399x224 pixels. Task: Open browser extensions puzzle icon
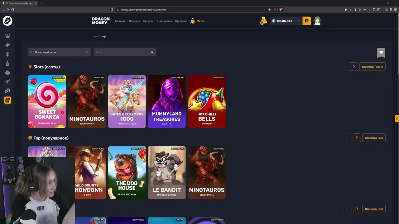(x=374, y=10)
